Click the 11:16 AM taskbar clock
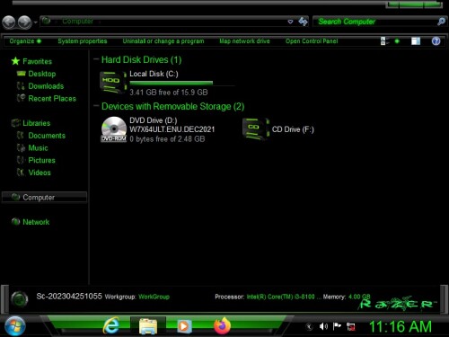Viewport: 449px width, 337px height. pos(401,326)
